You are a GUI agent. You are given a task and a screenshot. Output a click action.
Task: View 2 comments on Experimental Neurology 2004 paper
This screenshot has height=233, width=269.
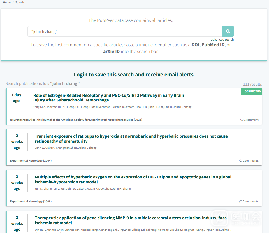[x=249, y=161]
